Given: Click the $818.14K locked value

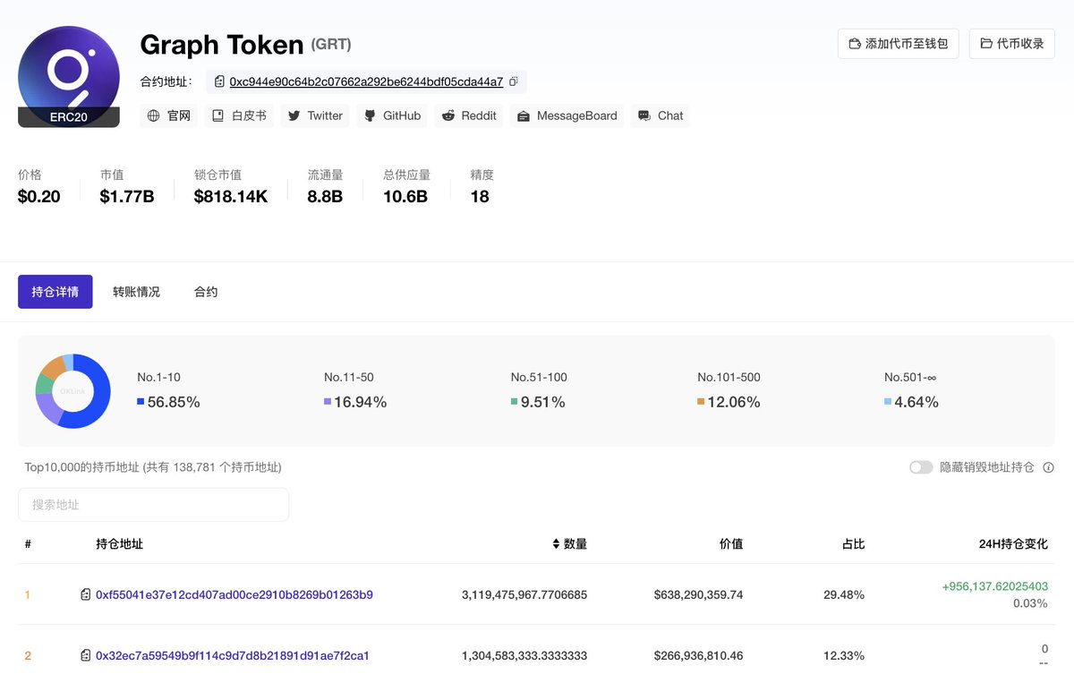Looking at the screenshot, I should [231, 197].
